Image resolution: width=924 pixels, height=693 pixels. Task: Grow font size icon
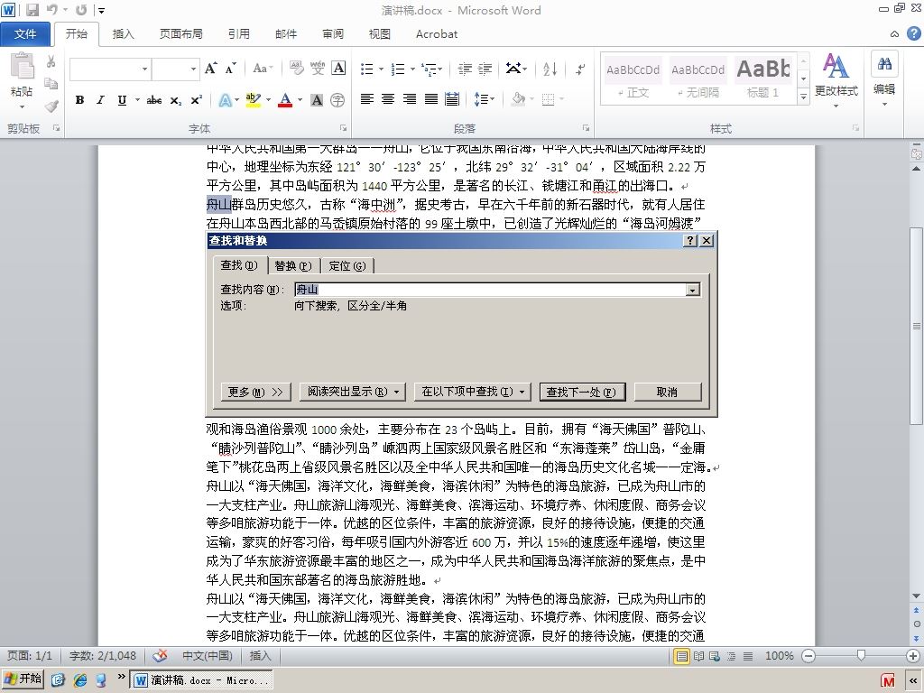210,69
